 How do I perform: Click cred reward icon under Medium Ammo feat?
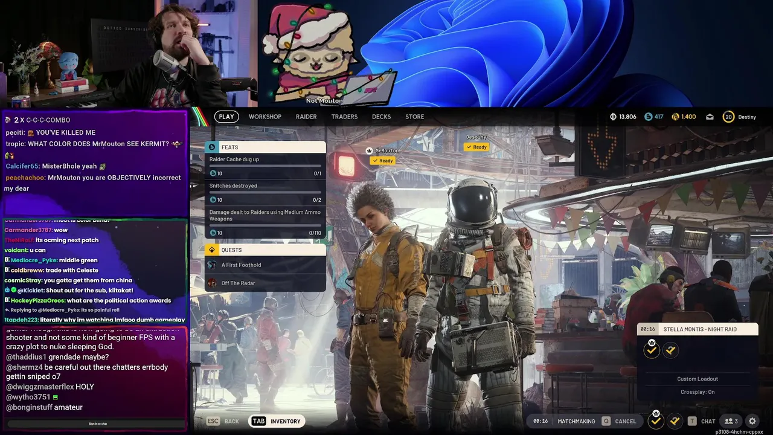pos(213,233)
